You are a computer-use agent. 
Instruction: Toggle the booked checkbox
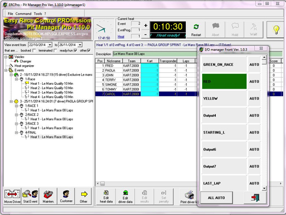[x=34, y=50]
